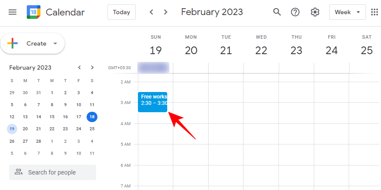Show previous month in mini calendar
381x190 pixels.
(79, 67)
